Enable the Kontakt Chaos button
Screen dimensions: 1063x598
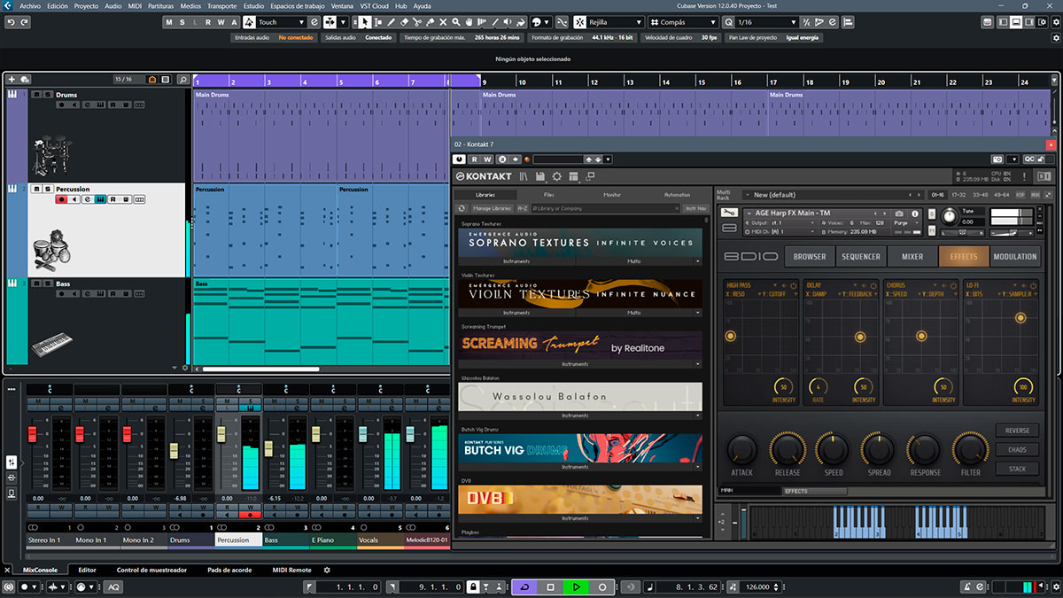point(1017,450)
